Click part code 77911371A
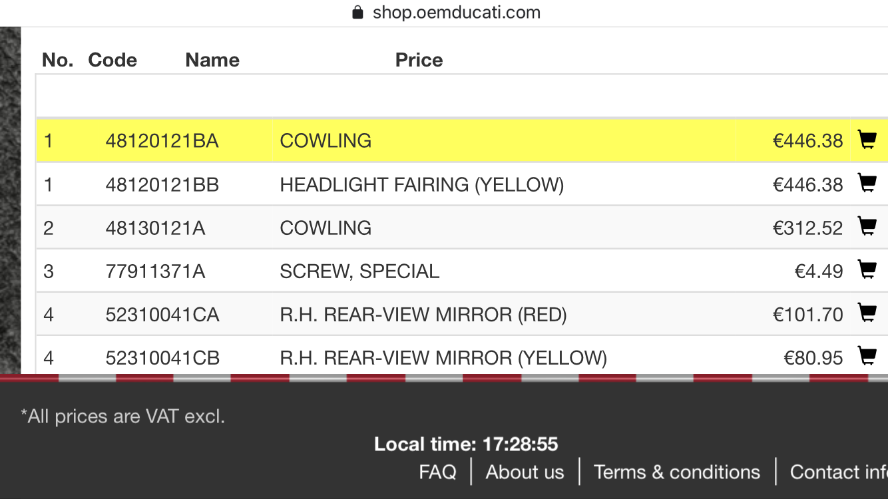The width and height of the screenshot is (888, 499). coord(155,271)
